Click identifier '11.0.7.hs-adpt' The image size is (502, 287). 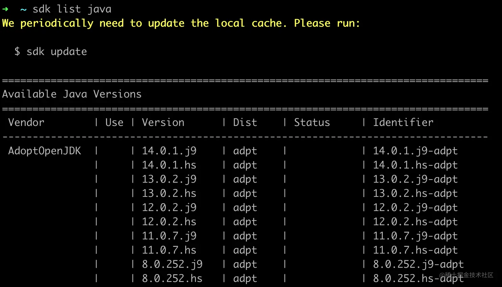(x=416, y=250)
